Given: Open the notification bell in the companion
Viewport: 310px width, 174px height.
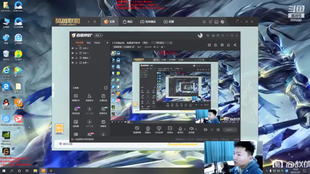Looking at the screenshot, I should click(228, 45).
